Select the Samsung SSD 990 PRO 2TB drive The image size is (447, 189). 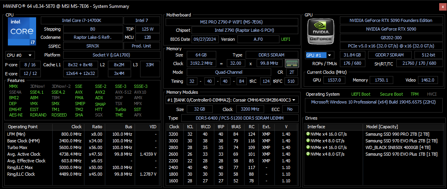tap(373, 134)
